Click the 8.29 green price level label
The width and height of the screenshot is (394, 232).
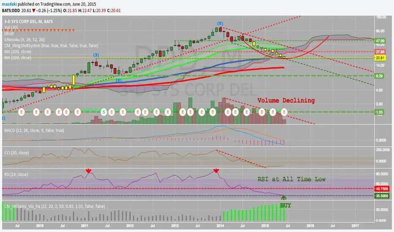coord(379,76)
